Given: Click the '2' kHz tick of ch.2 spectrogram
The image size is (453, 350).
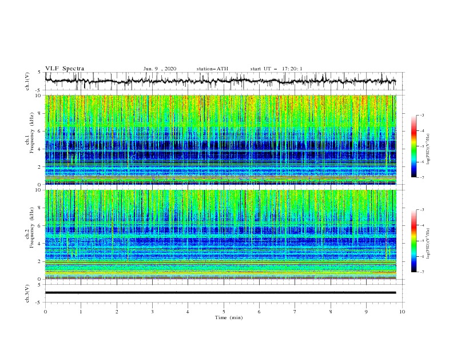Looking at the screenshot, I should pyautogui.click(x=40, y=261).
